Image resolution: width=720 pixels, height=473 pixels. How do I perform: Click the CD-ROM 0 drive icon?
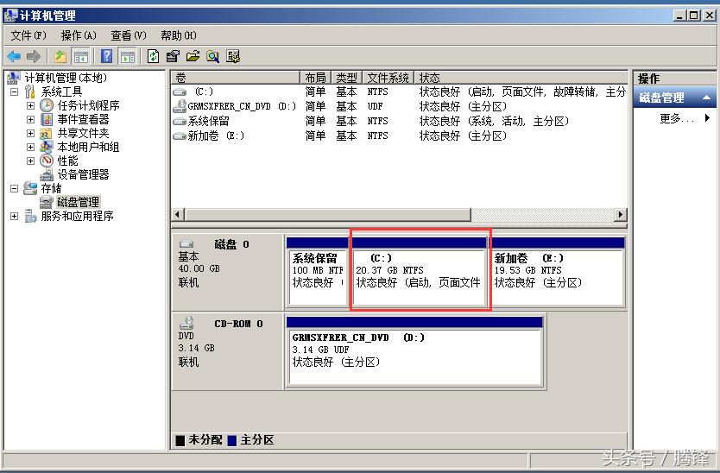coord(186,323)
